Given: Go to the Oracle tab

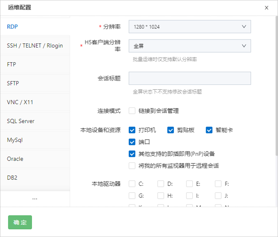Looking at the screenshot, I should tap(35, 159).
